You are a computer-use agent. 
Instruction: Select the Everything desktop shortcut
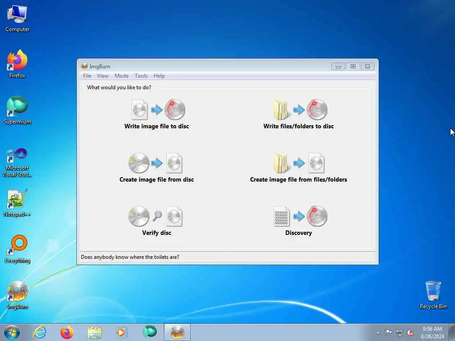pyautogui.click(x=17, y=249)
